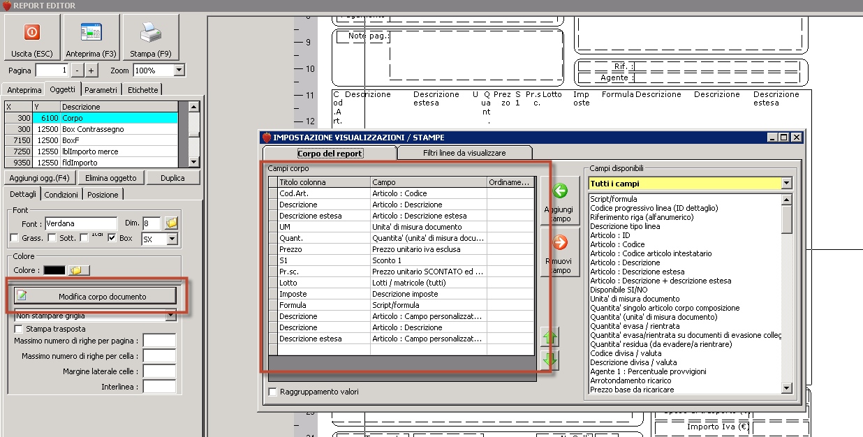Move selected field down with green arrow

(550, 360)
